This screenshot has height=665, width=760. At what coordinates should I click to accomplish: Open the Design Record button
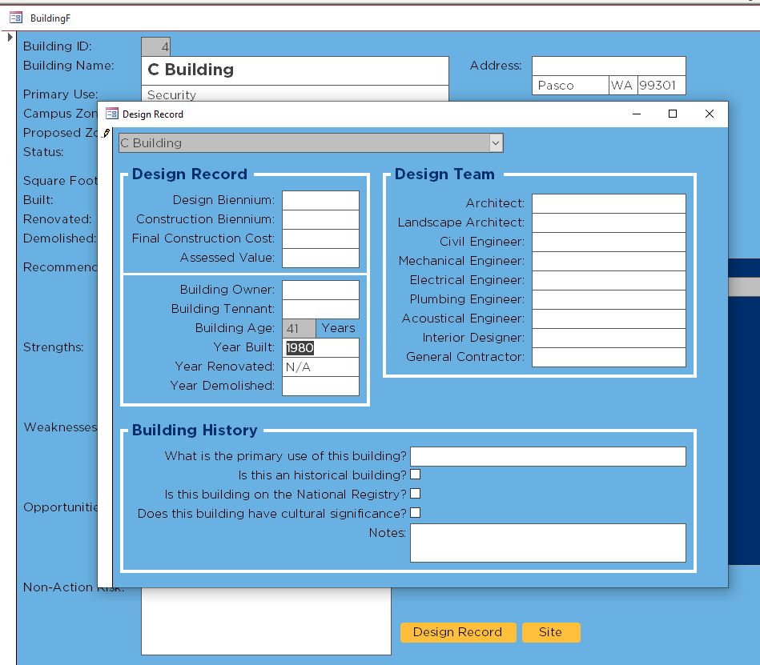click(x=457, y=632)
